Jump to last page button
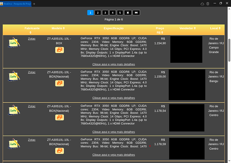 pos(136,13)
